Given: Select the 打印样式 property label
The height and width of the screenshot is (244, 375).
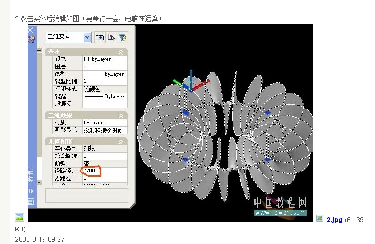Looking at the screenshot, I should click(66, 89).
